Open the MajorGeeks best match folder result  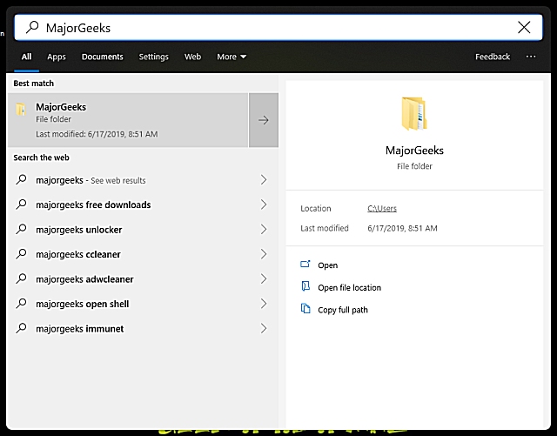(128, 120)
